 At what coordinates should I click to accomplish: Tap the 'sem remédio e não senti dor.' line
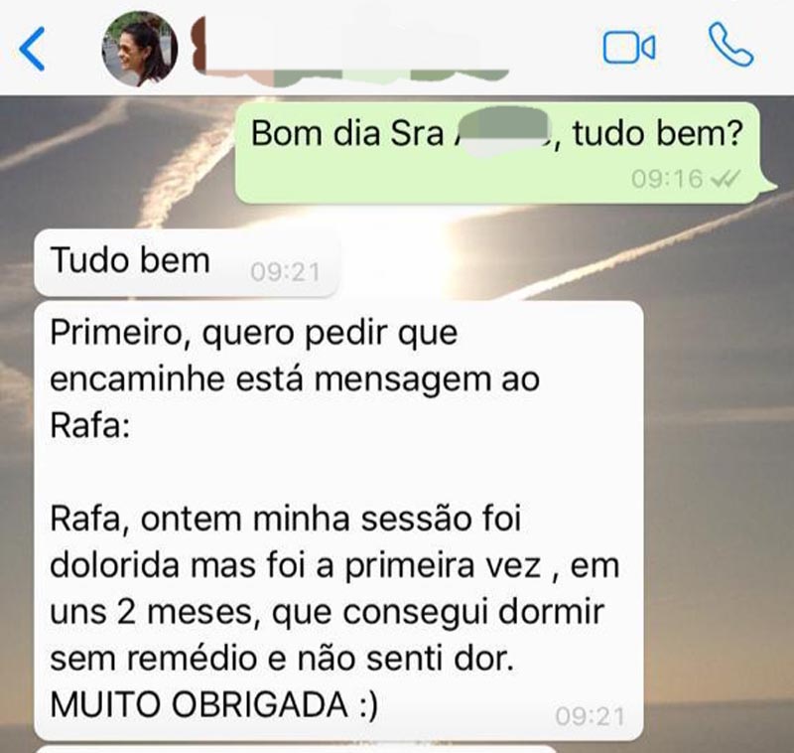(x=282, y=659)
